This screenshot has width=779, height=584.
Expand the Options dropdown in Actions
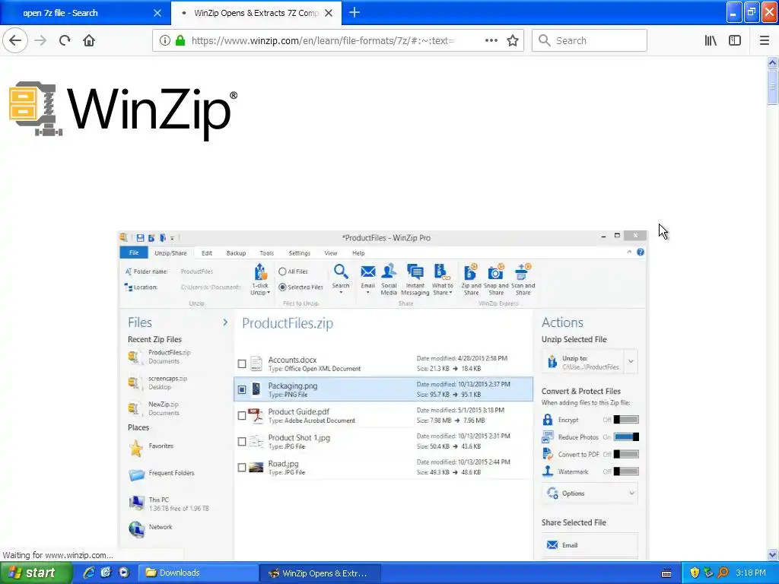631,493
